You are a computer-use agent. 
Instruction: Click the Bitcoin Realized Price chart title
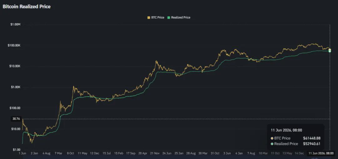27,7
